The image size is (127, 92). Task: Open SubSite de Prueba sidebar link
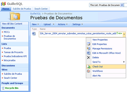13,74
